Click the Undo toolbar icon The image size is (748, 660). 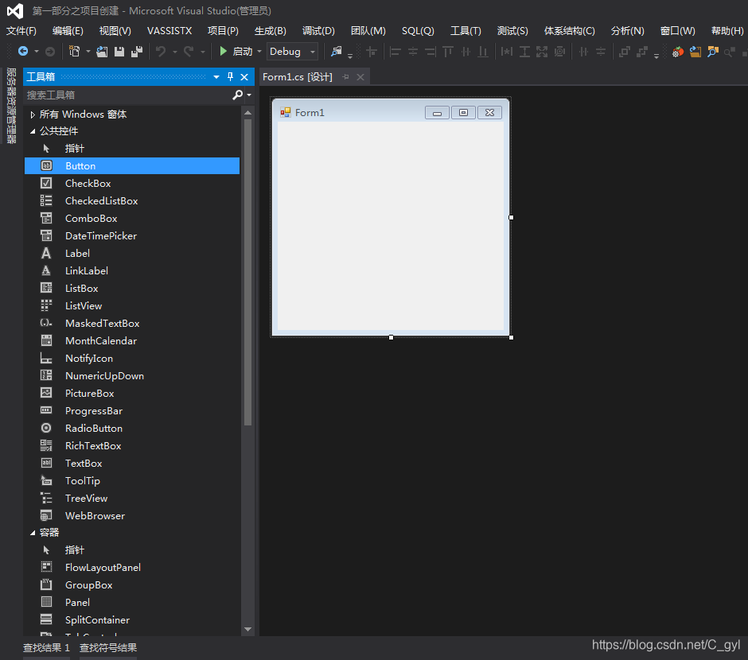point(161,52)
